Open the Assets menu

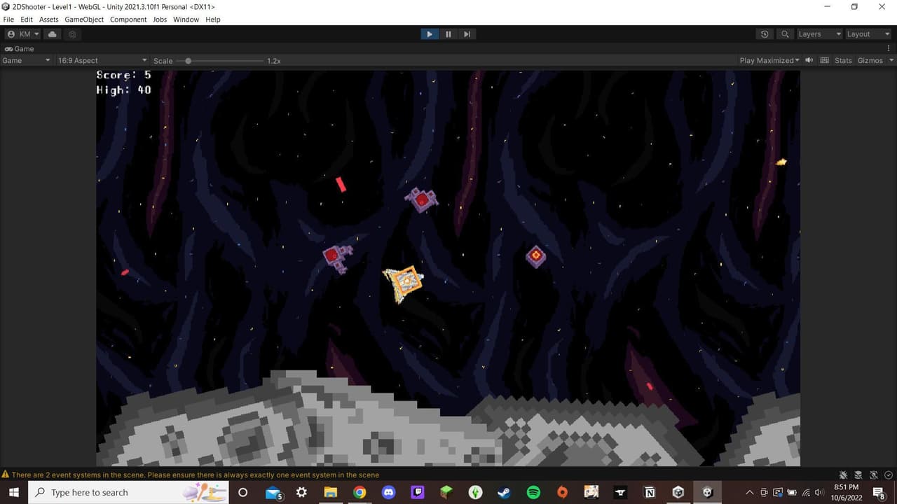(49, 20)
